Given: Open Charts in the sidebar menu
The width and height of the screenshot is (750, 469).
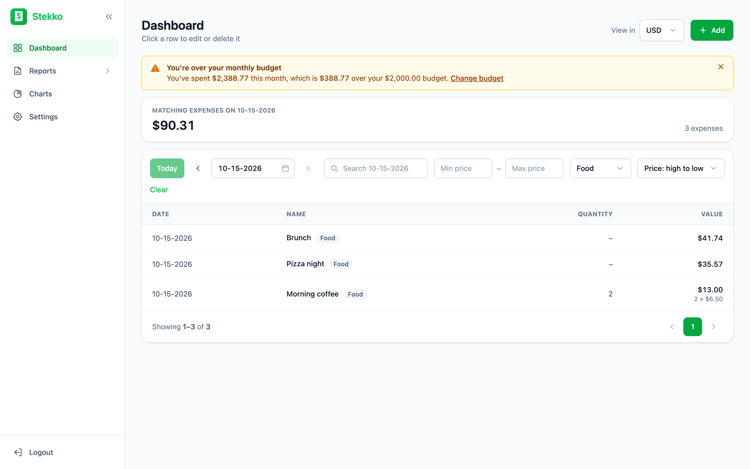Looking at the screenshot, I should (62, 94).
